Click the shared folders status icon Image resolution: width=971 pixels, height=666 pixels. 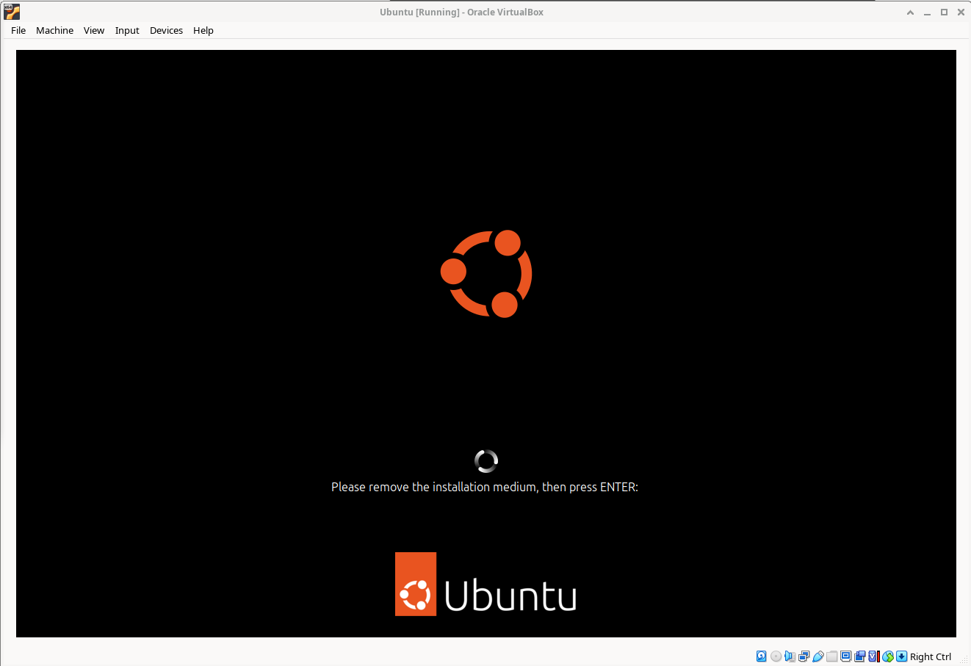[831, 656]
